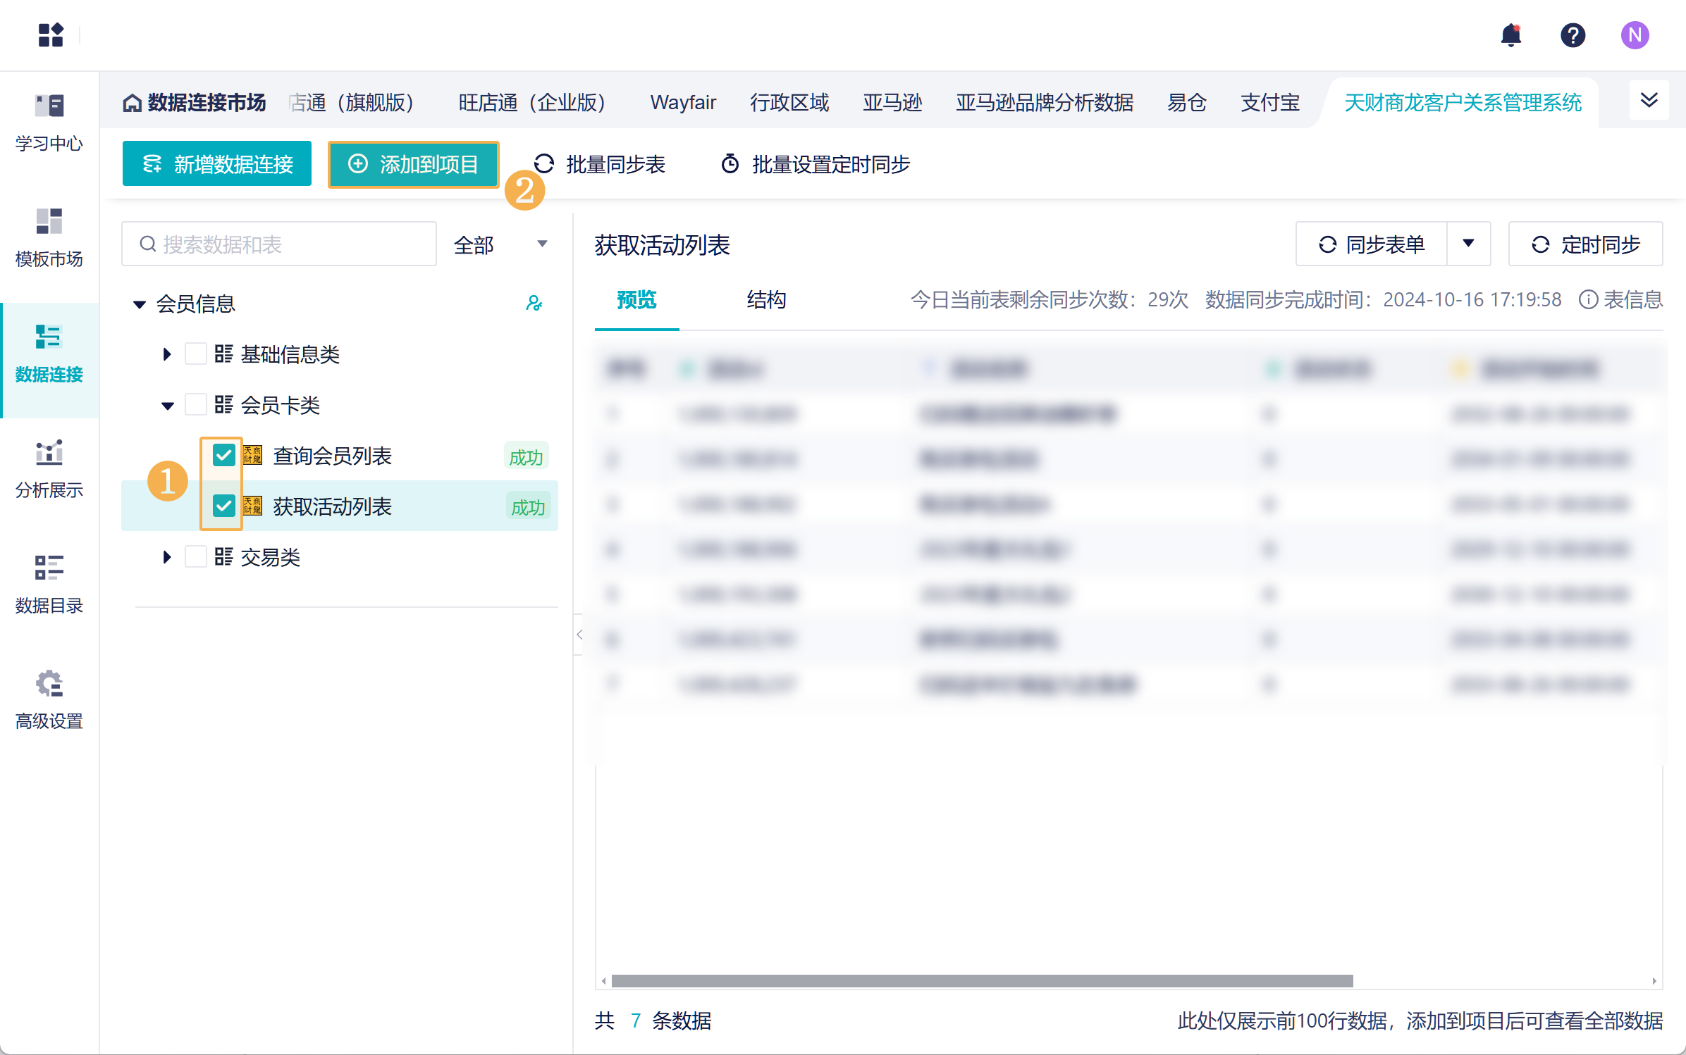Viewport: 1686px width, 1055px height.
Task: Click the horizontal scrollbar in preview table
Action: point(982,981)
